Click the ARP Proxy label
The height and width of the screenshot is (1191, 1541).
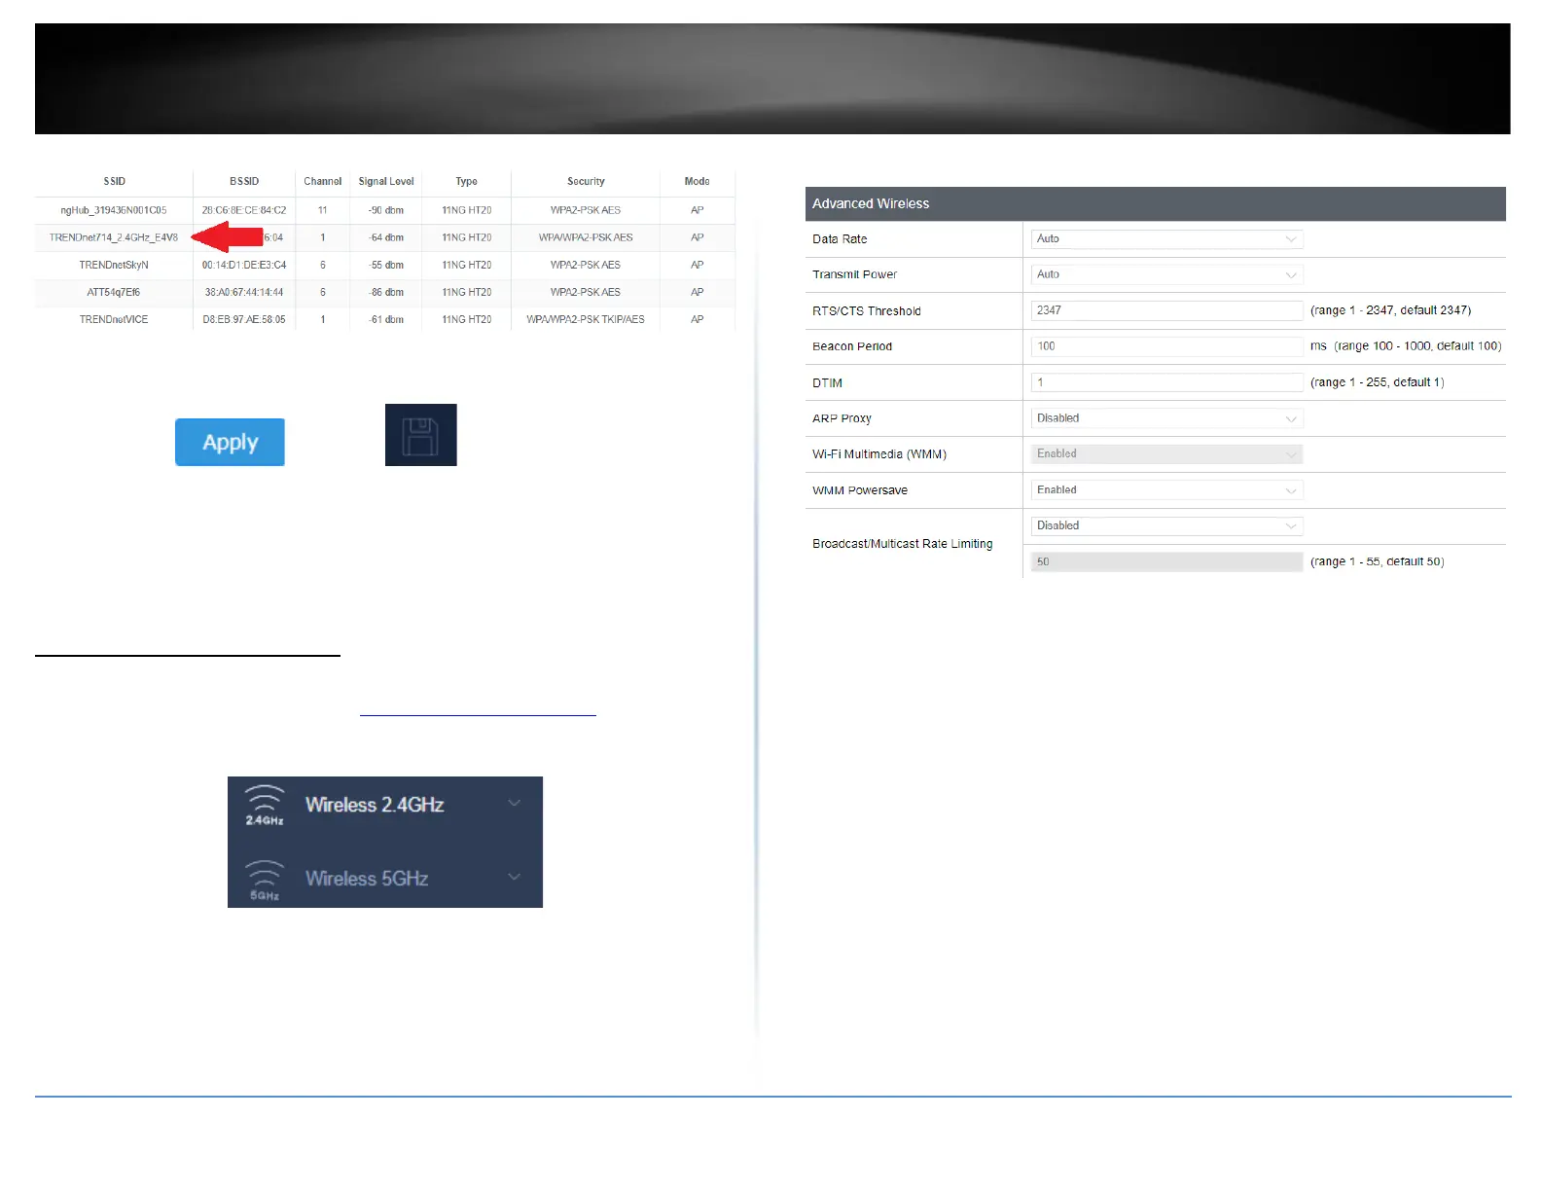(842, 418)
